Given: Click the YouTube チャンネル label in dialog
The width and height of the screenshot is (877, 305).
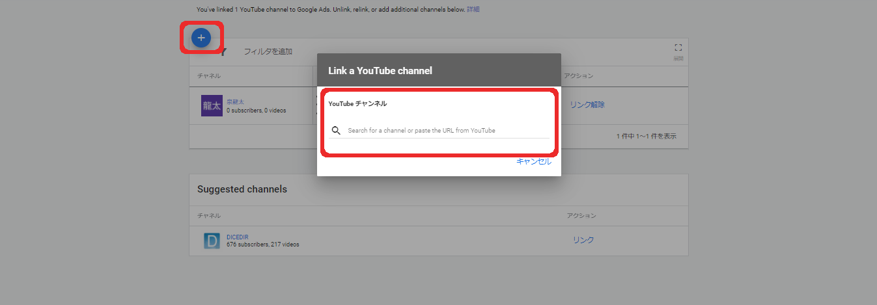Looking at the screenshot, I should [x=357, y=103].
